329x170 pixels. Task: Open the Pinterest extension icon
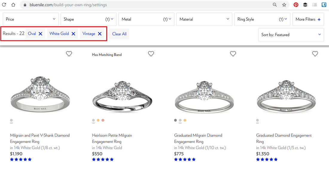[296, 4]
